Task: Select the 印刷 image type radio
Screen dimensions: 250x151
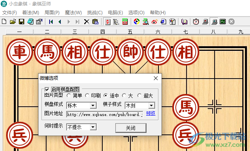Action: click(87, 96)
